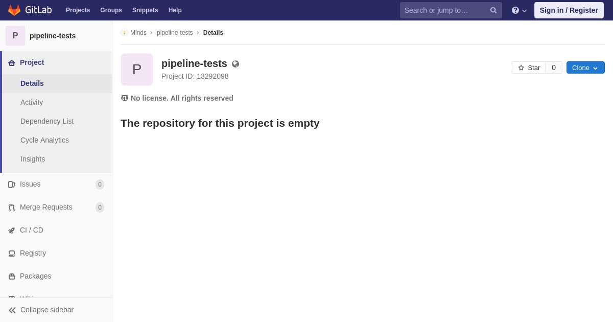Click the star icon in Star button
This screenshot has width=613, height=322.
[521, 67]
